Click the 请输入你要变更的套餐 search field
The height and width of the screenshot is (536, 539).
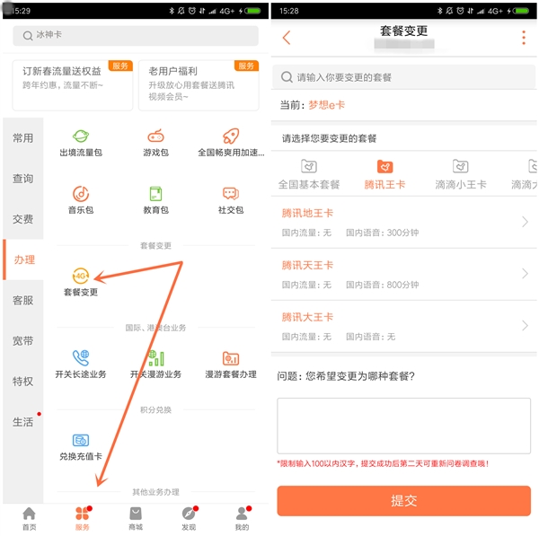[x=404, y=77]
